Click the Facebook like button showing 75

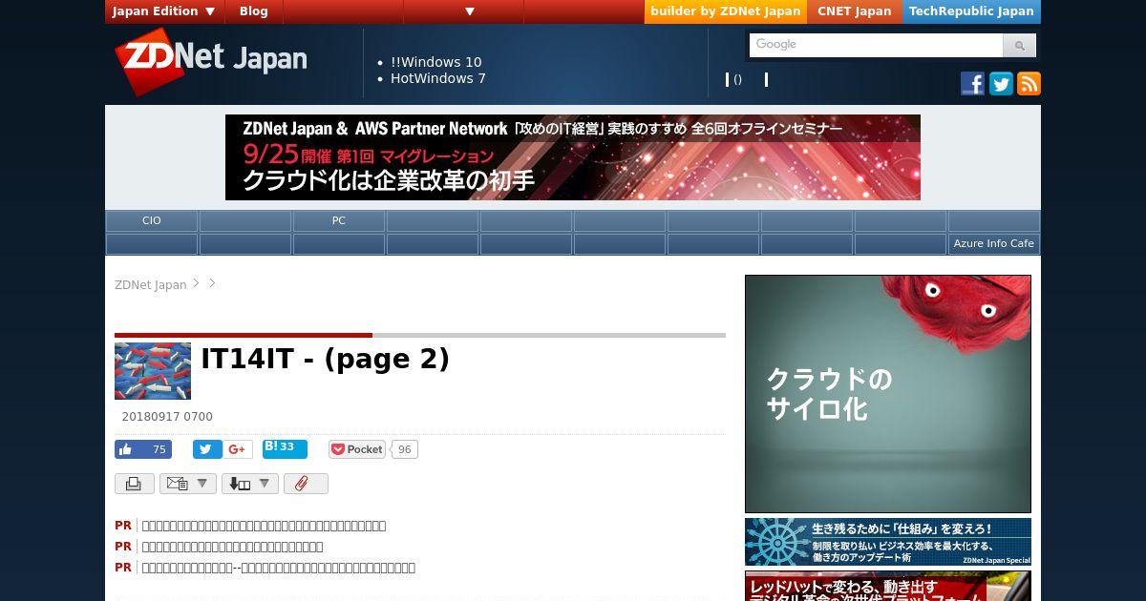(x=143, y=449)
